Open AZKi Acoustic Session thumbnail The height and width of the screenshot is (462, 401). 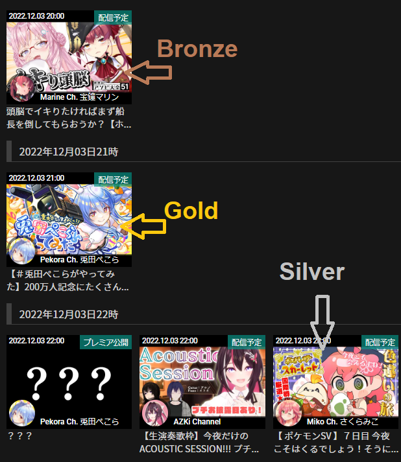202,382
